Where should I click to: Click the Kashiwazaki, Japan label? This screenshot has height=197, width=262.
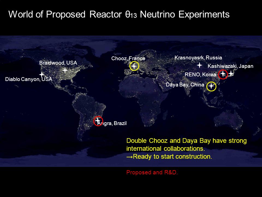coord(230,66)
